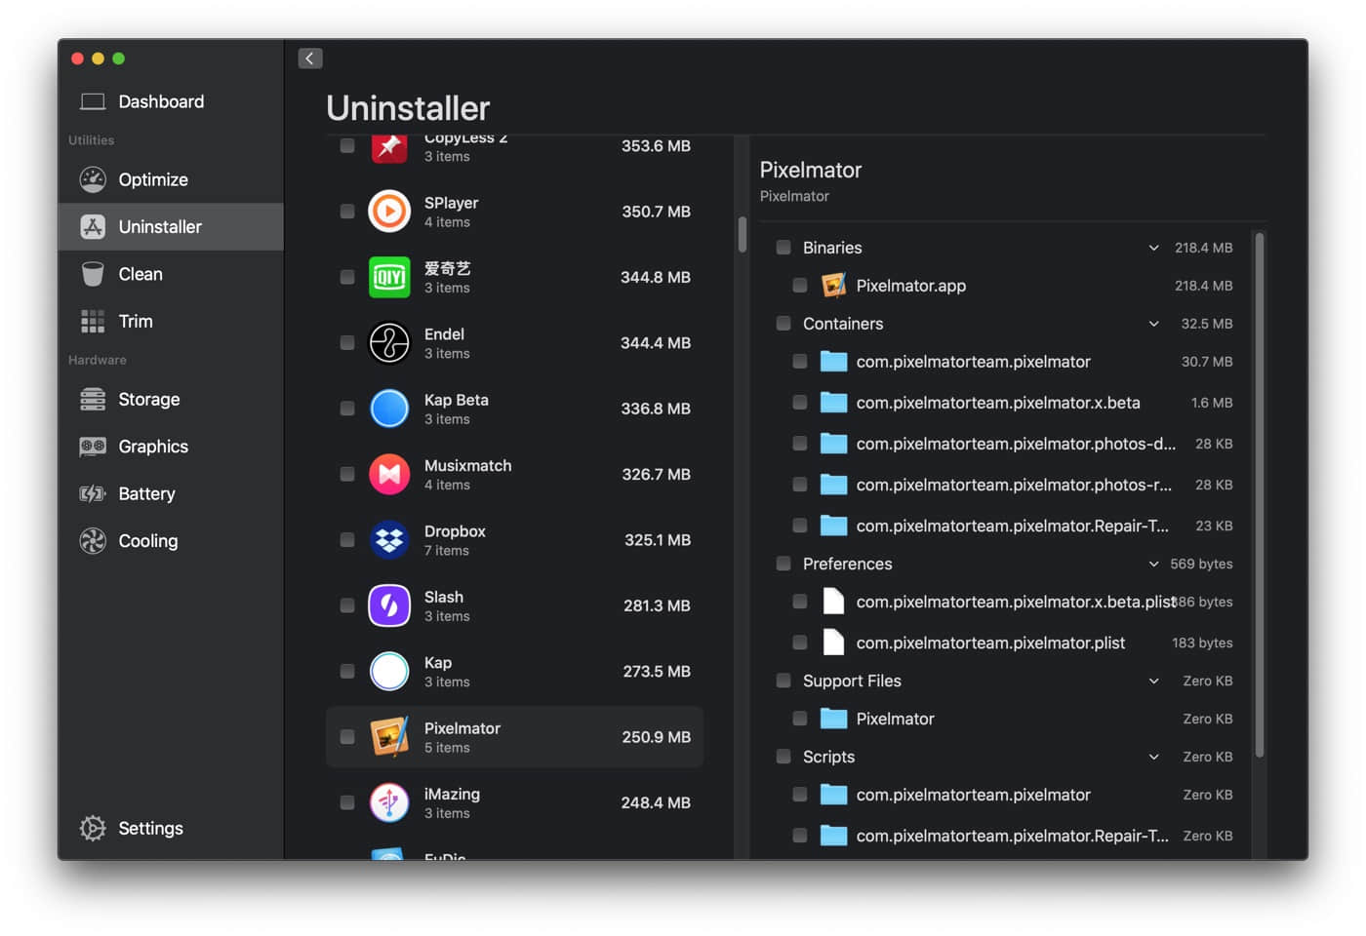Click the Graphics card icon

tap(93, 447)
